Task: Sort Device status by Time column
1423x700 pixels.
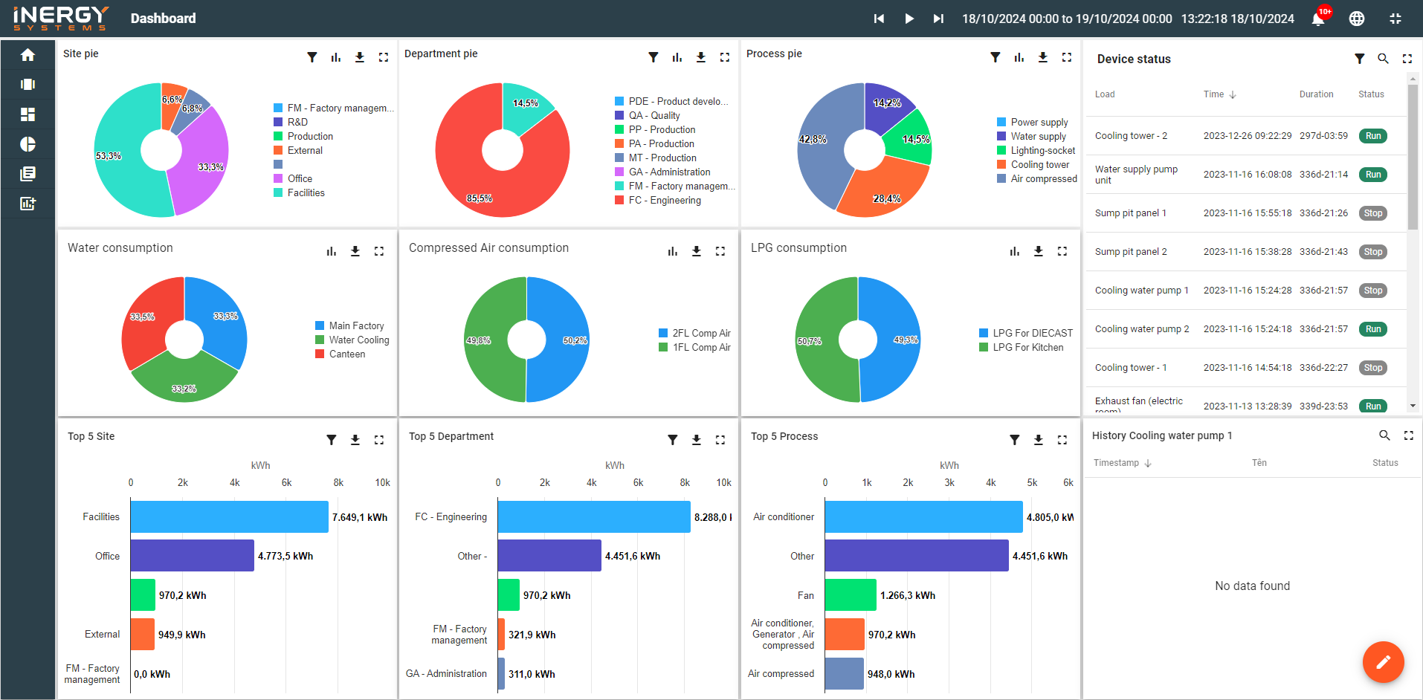Action: pos(1219,94)
